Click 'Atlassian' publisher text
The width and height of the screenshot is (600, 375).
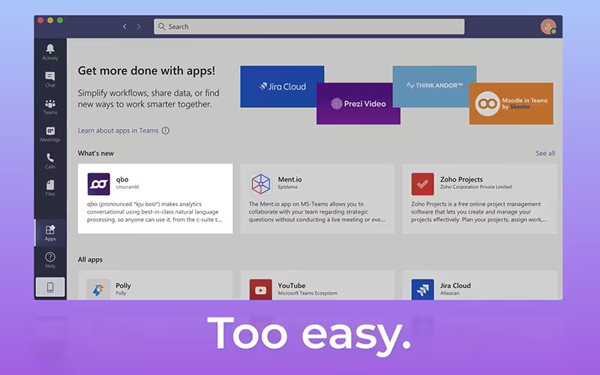click(449, 293)
